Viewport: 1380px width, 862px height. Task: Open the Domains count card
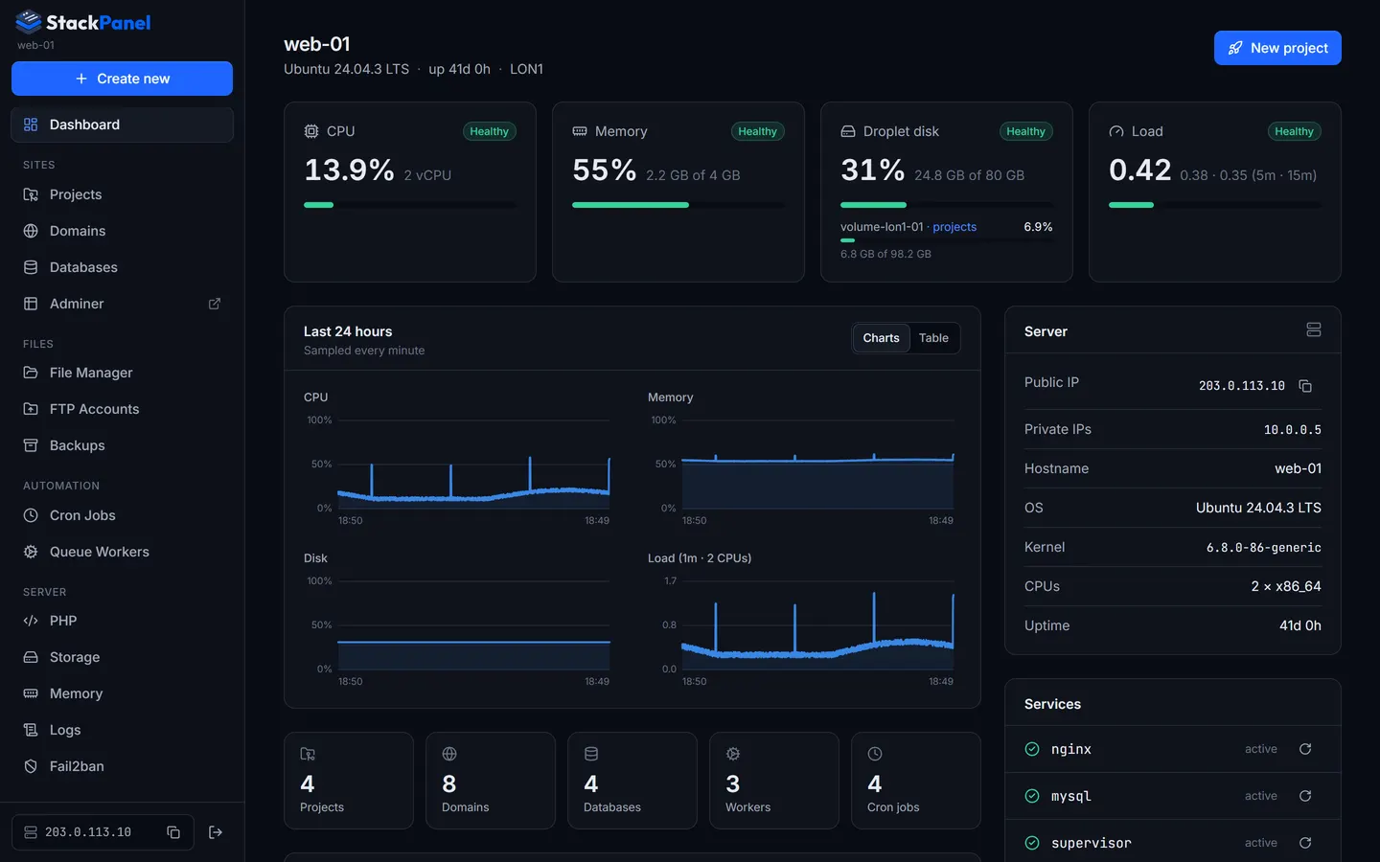491,781
